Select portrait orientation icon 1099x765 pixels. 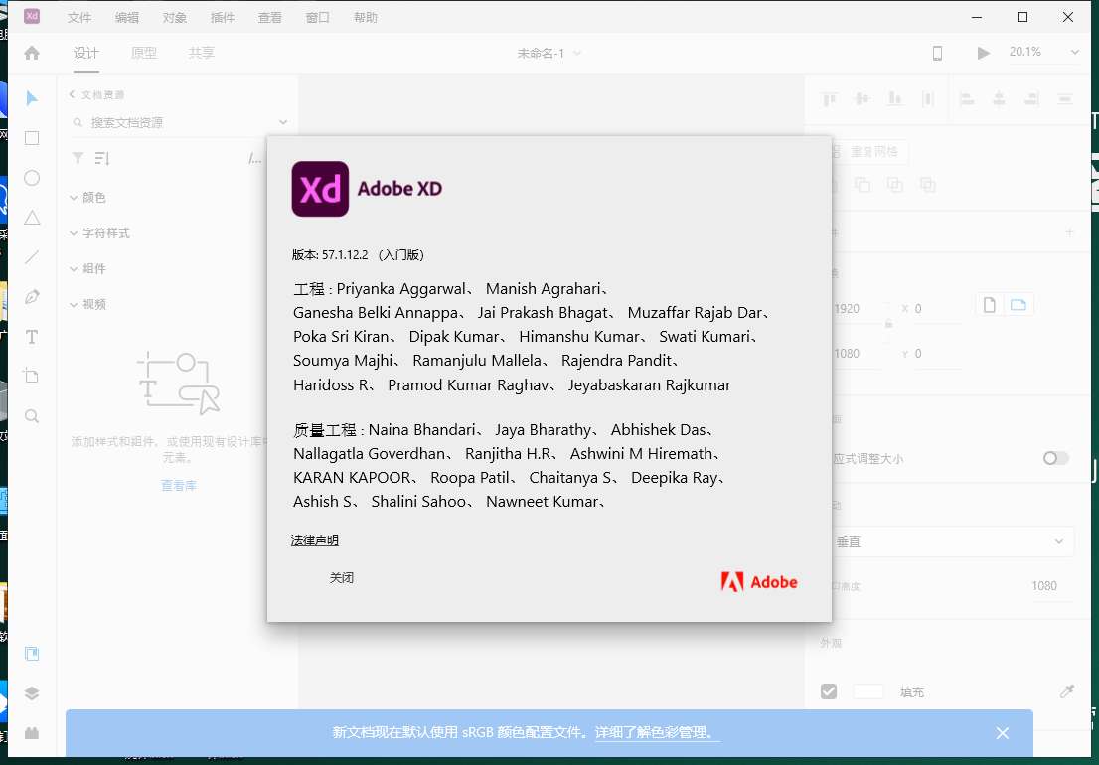point(990,305)
